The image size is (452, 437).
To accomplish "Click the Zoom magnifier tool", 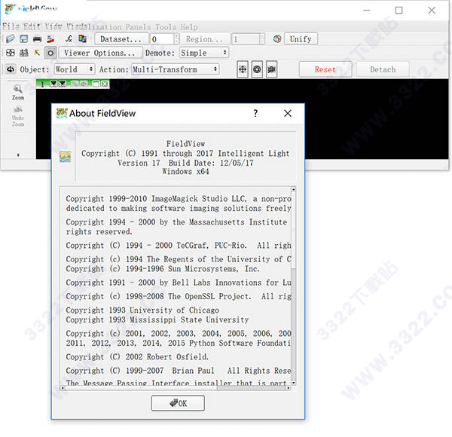I will [x=18, y=92].
